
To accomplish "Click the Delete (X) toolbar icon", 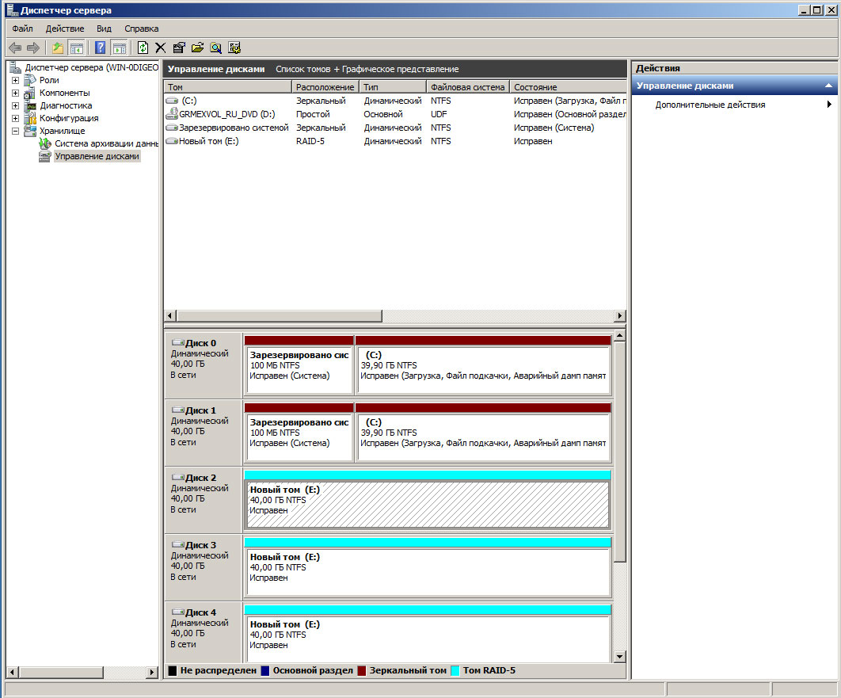I will pyautogui.click(x=161, y=48).
